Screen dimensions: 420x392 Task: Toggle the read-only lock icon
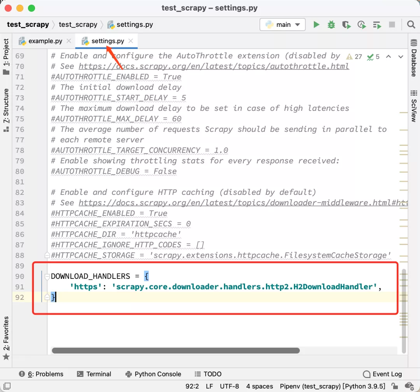tap(394, 386)
